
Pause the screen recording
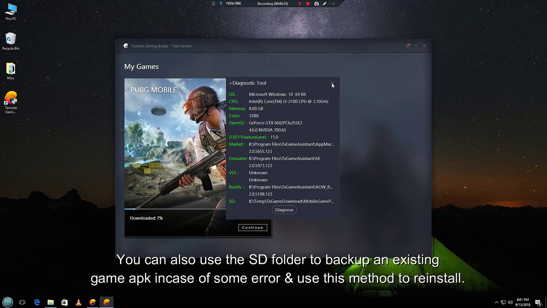[x=300, y=3]
